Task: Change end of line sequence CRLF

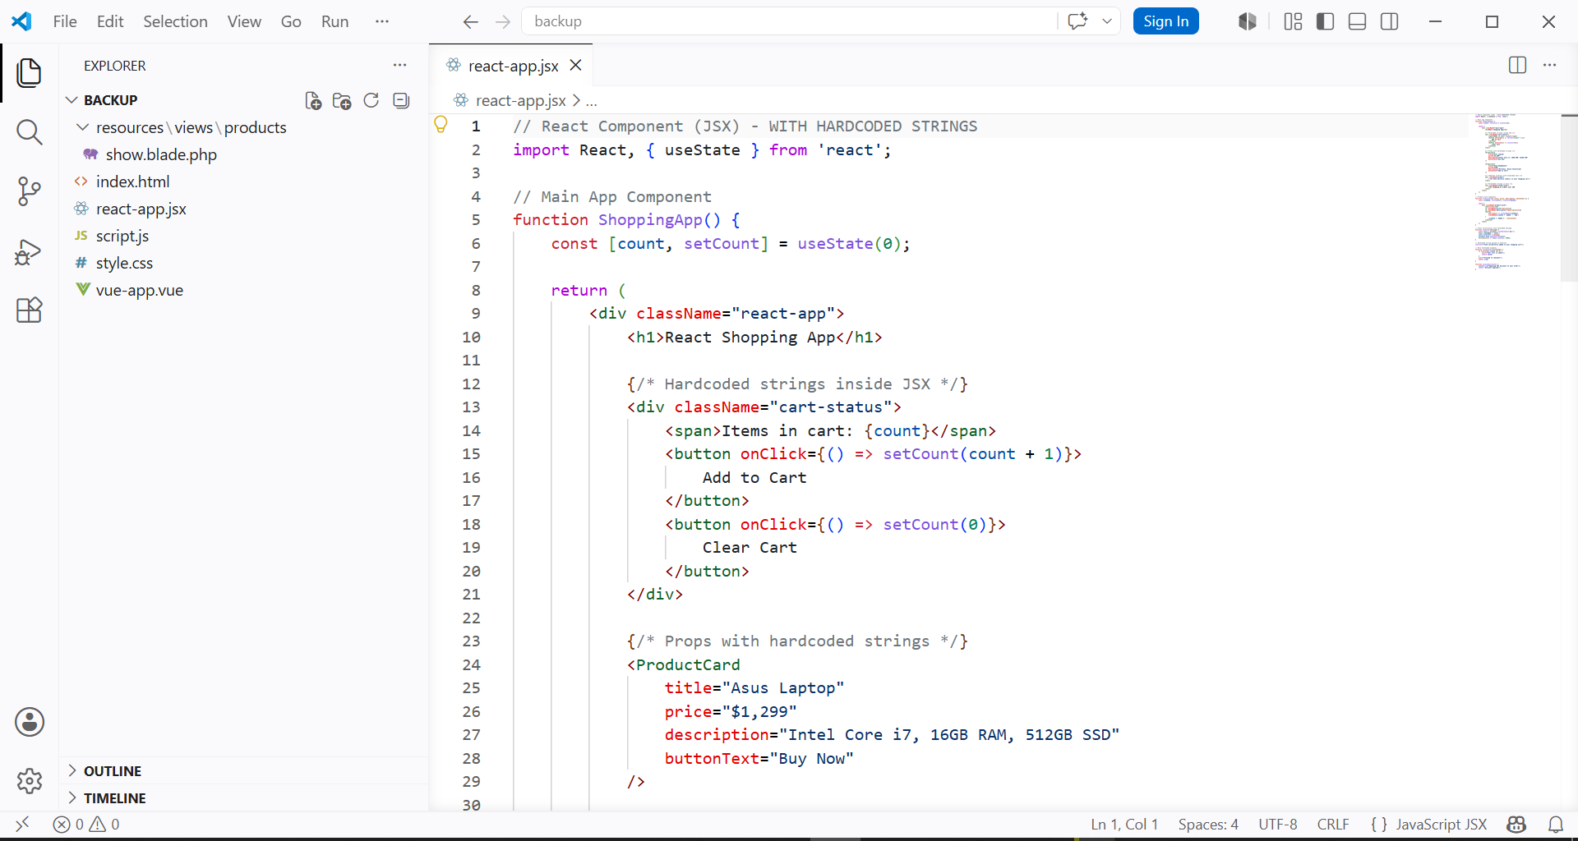Action: click(1333, 824)
